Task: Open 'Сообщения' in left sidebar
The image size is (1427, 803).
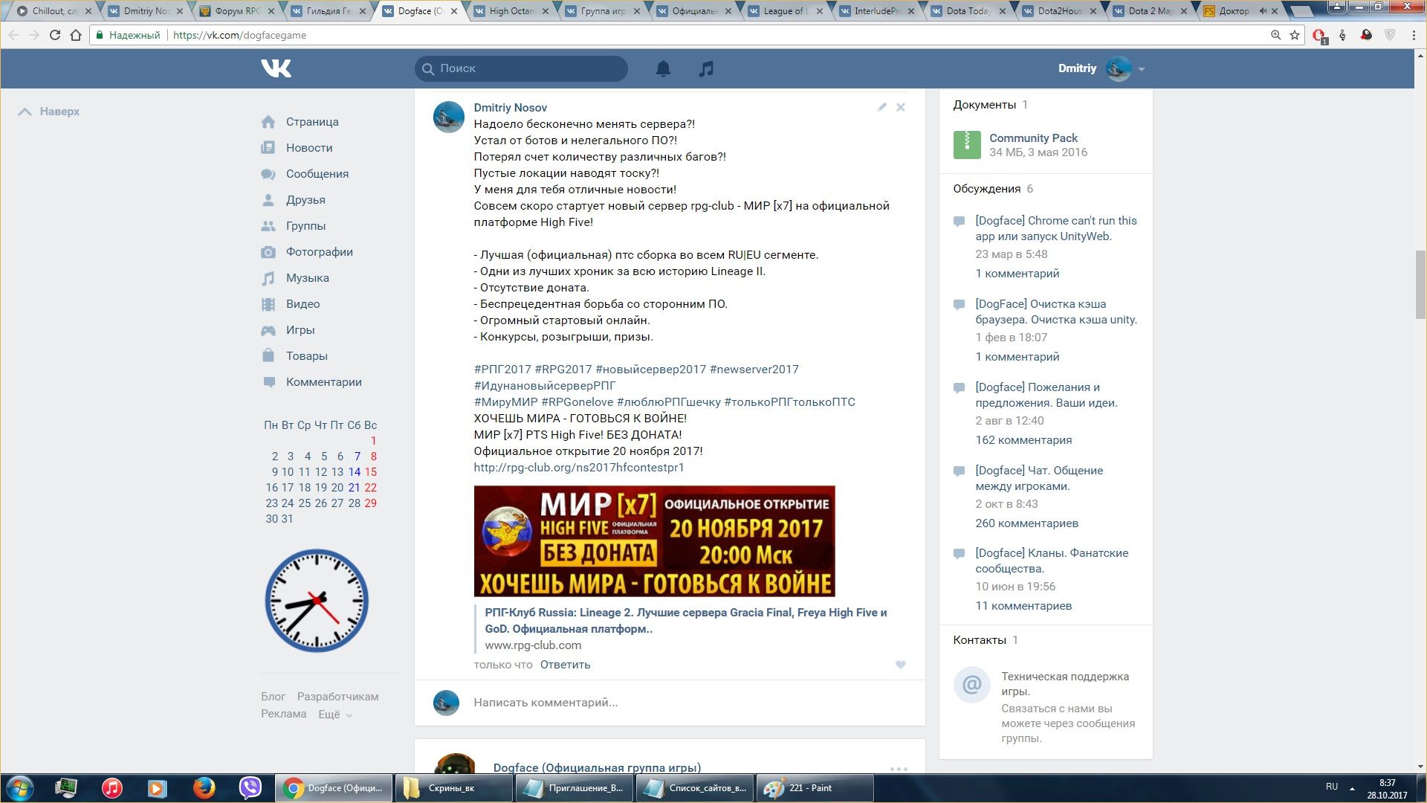Action: pyautogui.click(x=317, y=174)
